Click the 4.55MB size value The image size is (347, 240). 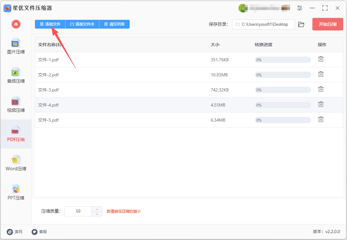point(218,105)
